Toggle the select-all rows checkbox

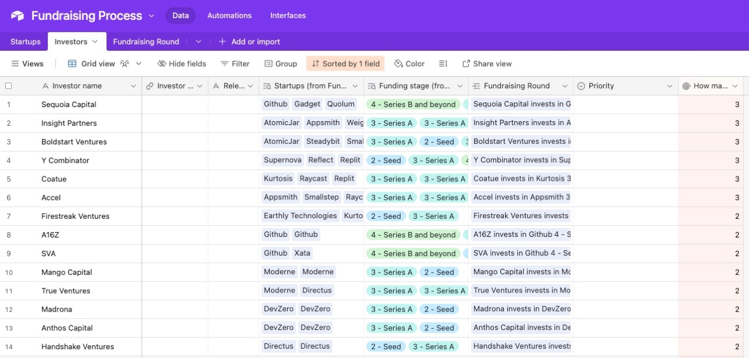(8, 86)
